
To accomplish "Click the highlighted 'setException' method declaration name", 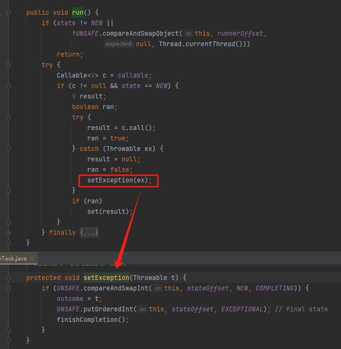I will 106,278.
